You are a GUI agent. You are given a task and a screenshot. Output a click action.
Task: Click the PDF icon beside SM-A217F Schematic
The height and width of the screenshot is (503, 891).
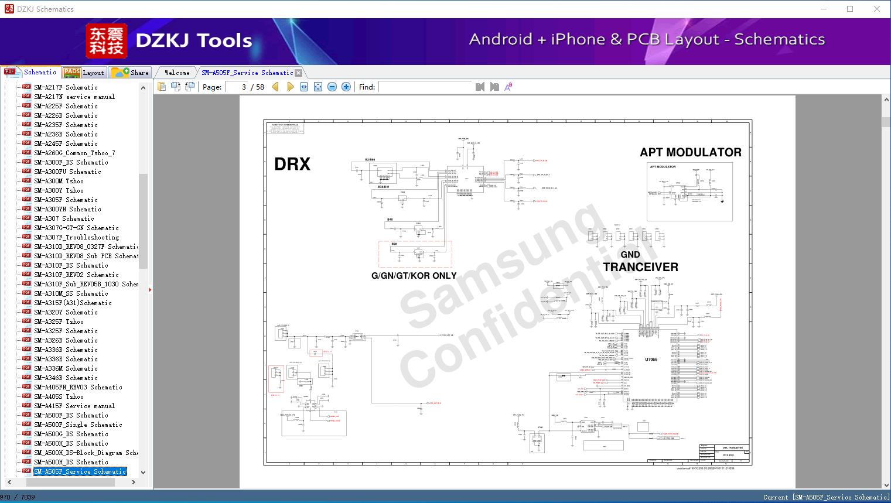26,87
